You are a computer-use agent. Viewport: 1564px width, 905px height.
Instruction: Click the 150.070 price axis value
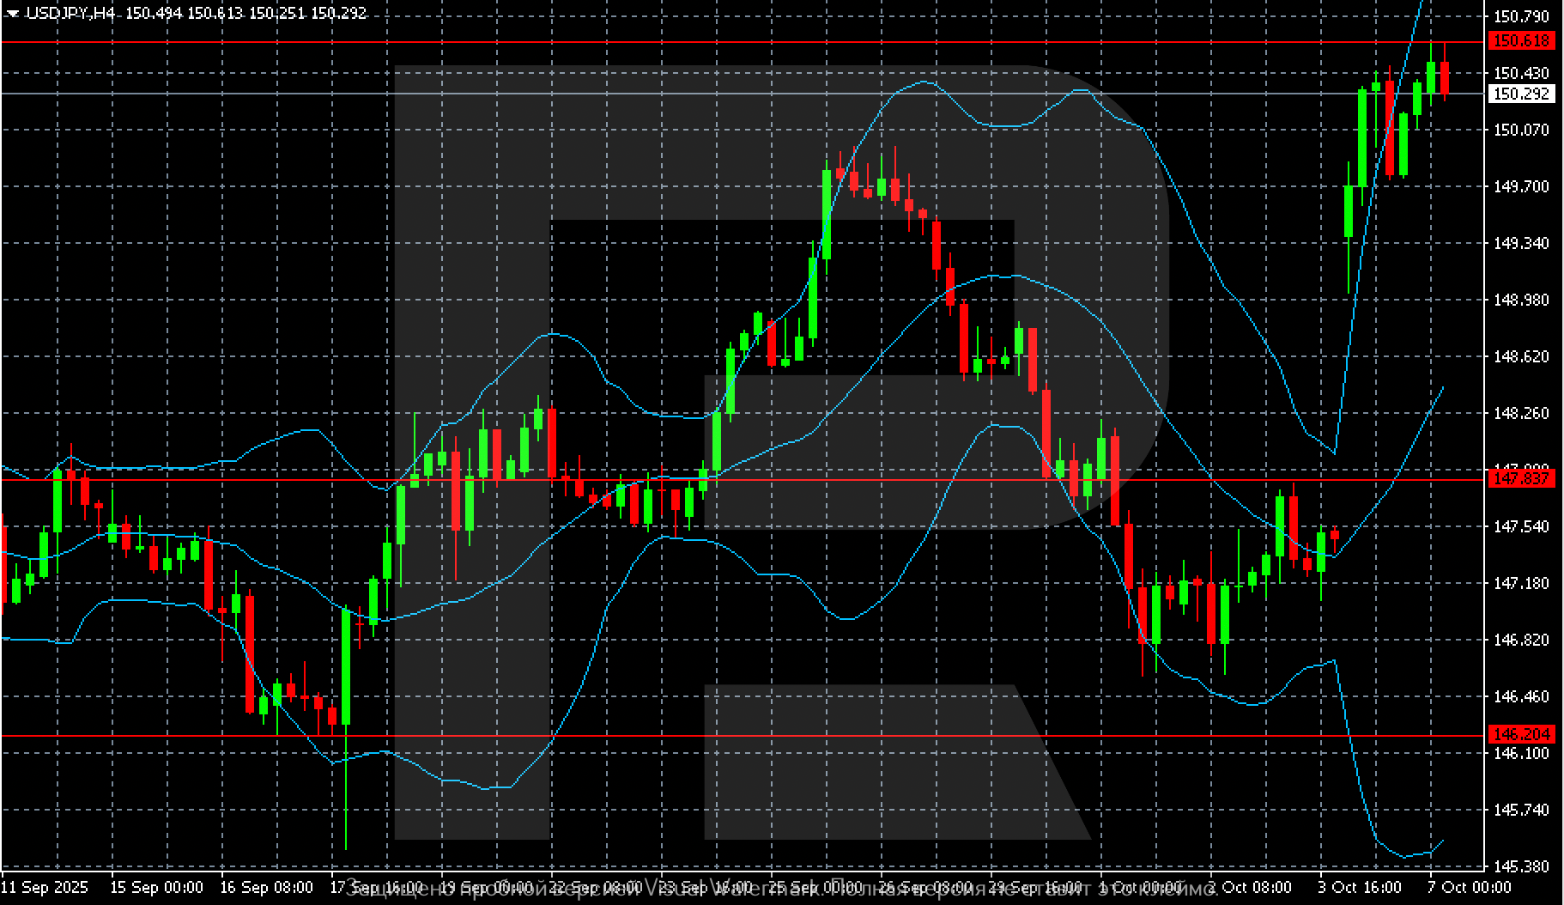pyautogui.click(x=1521, y=130)
